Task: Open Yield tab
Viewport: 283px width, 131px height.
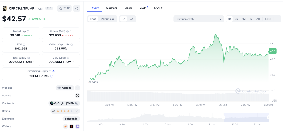Action: 143,8
